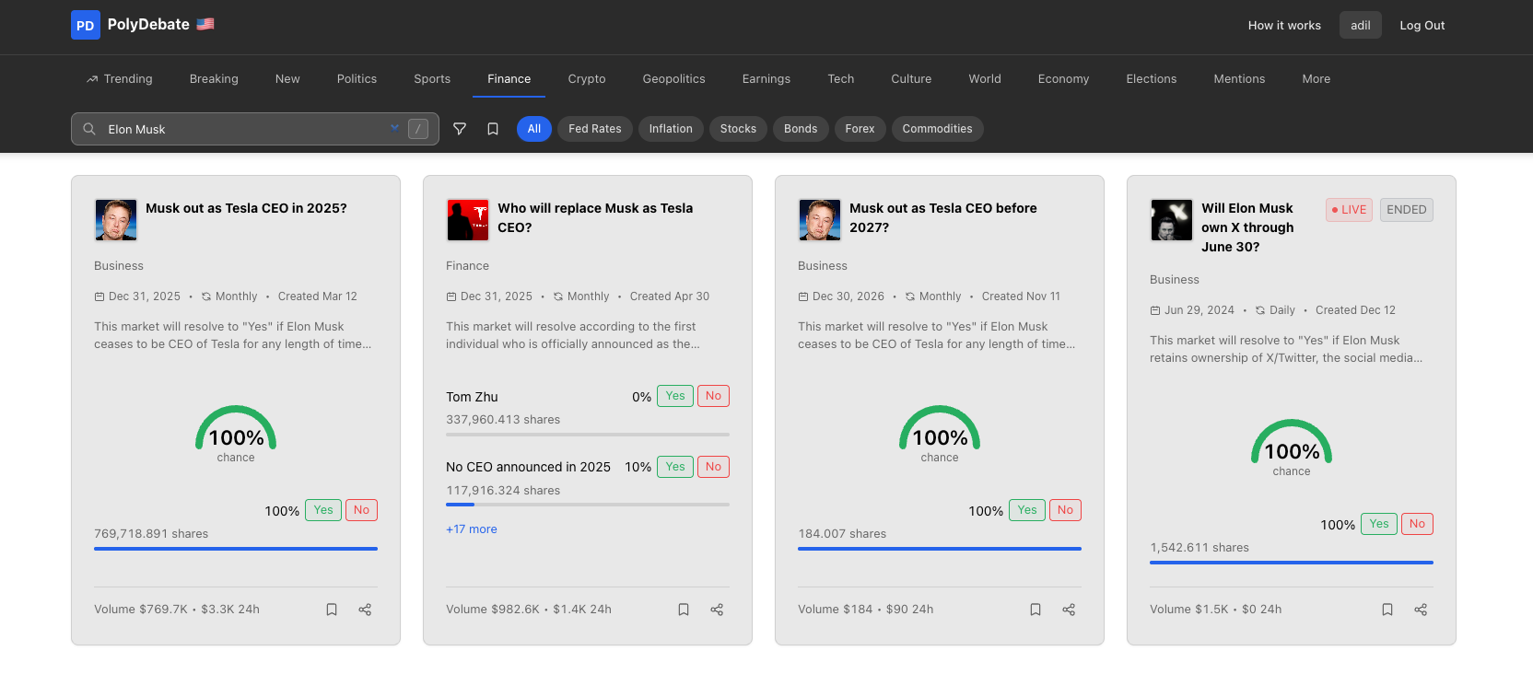Open the Sports category tab

[432, 79]
